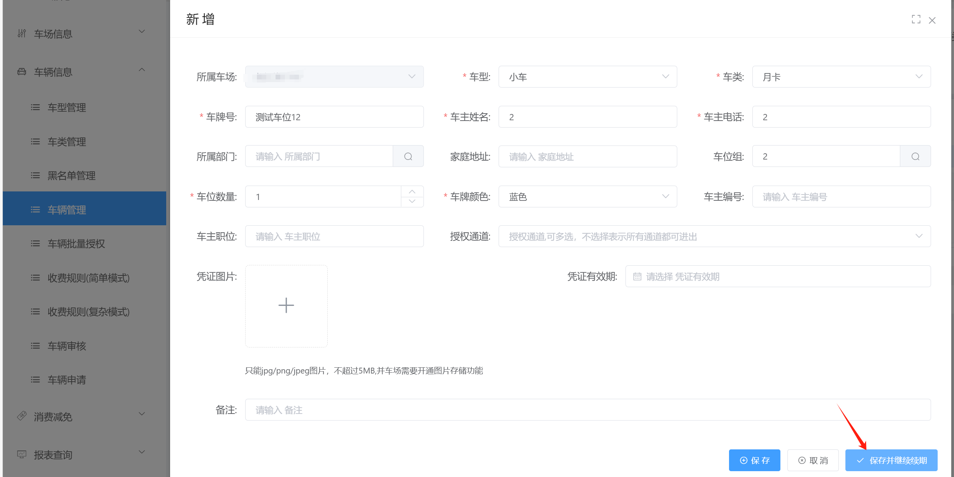
Task: Click search icon beside 所属部门 field
Action: point(408,156)
